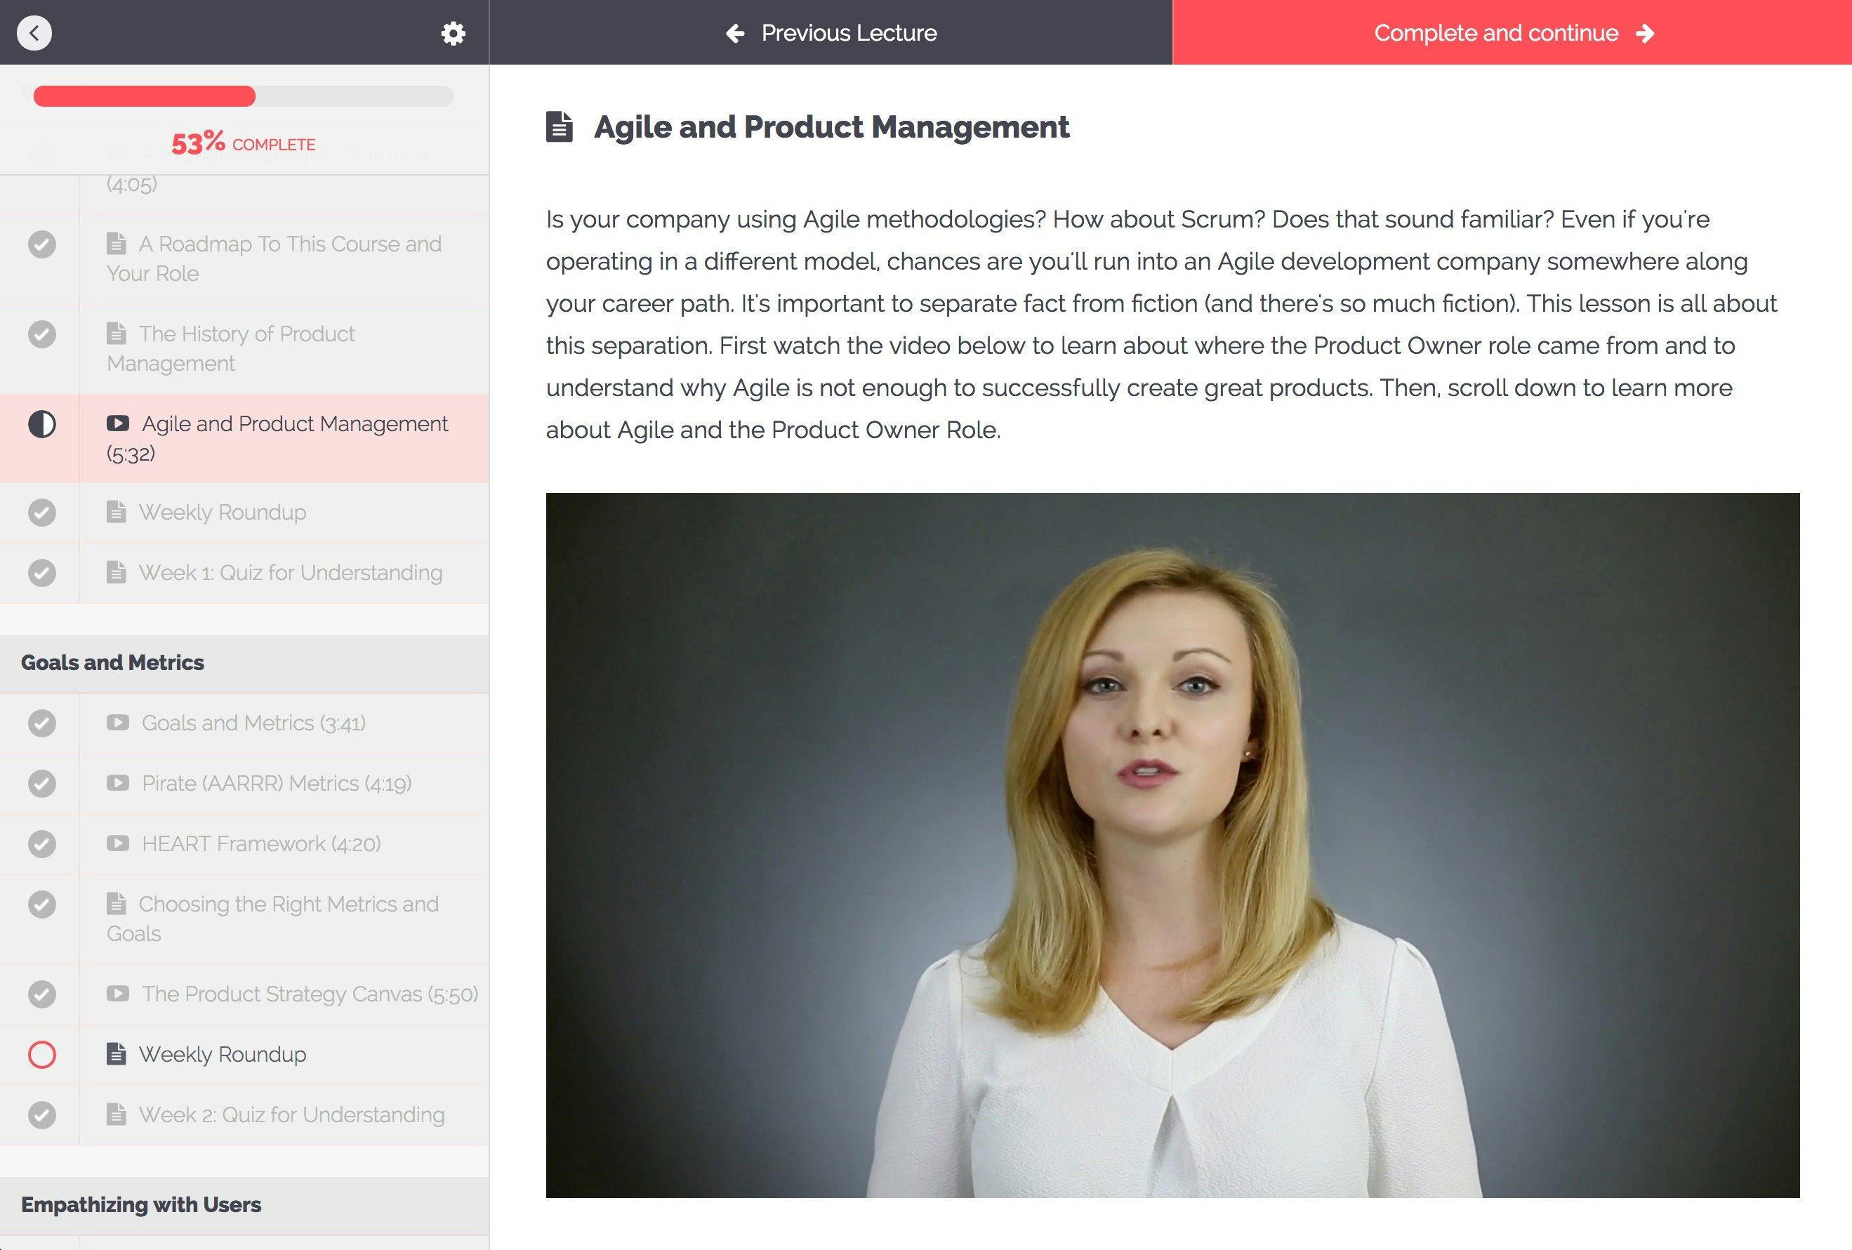Click video icon beside HEART Framework lecture
This screenshot has width=1852, height=1250.
tap(118, 843)
